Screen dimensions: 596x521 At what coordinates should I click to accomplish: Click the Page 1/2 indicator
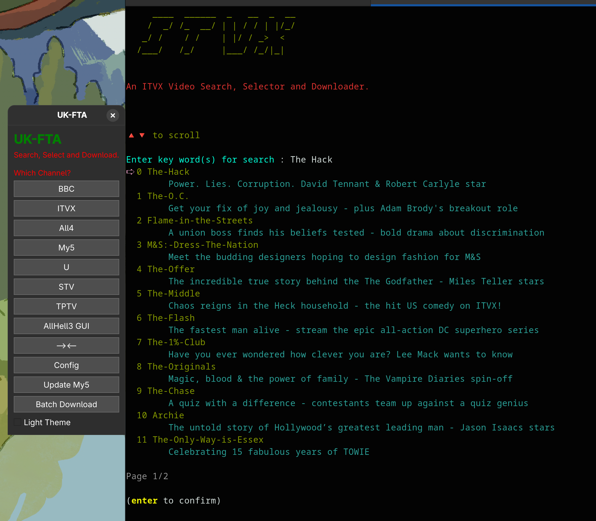[147, 476]
